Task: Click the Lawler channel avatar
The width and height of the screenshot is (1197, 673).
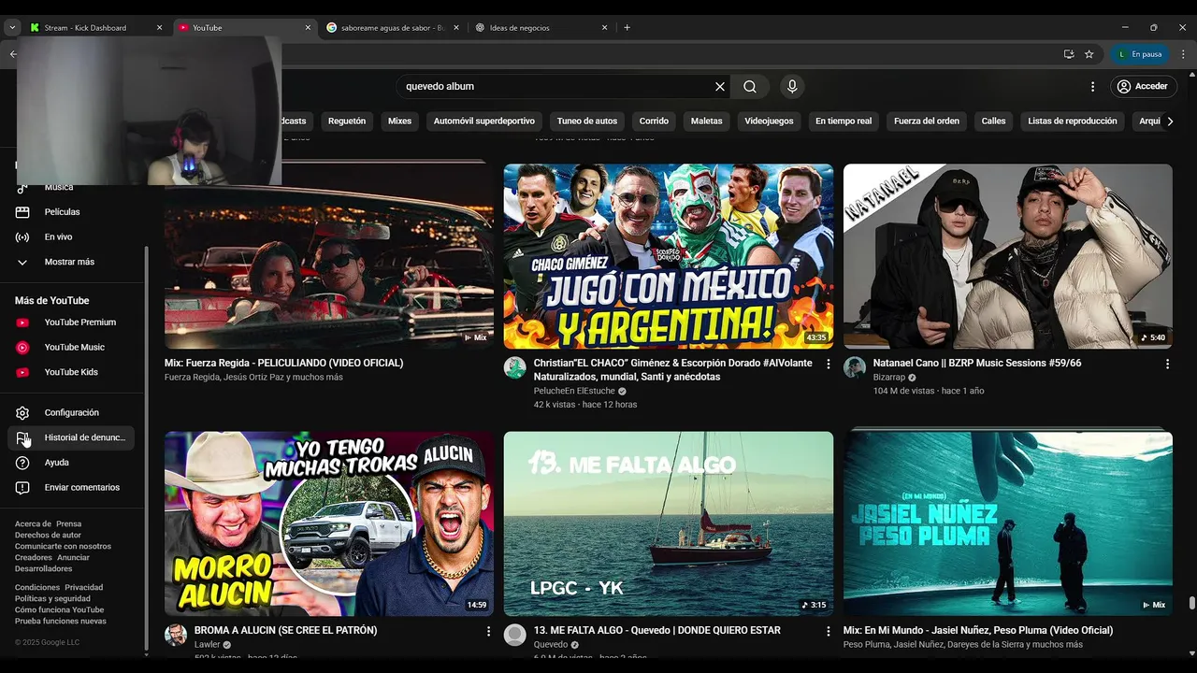Action: pyautogui.click(x=176, y=635)
